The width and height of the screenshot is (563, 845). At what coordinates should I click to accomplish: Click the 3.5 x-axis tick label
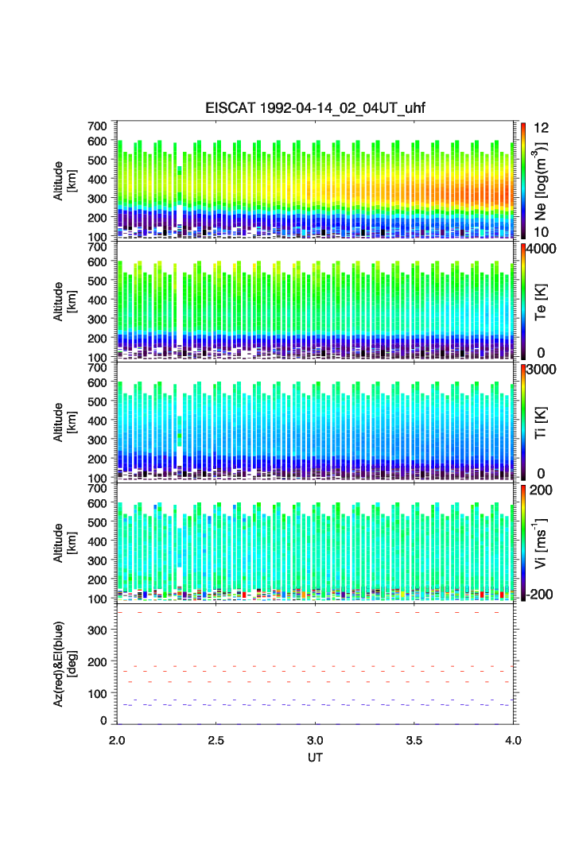coord(414,740)
